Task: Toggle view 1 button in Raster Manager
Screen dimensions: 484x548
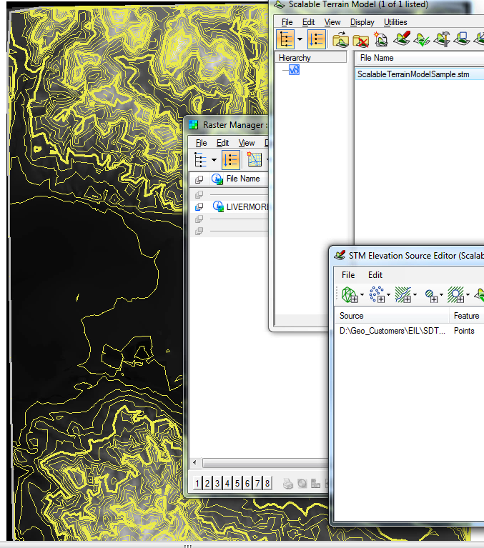Action: pyautogui.click(x=197, y=484)
